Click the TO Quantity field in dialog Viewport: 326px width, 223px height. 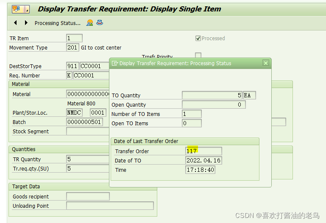[x=212, y=95]
